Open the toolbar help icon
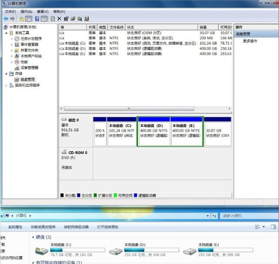This screenshot has height=264, width=279. tap(37, 19)
